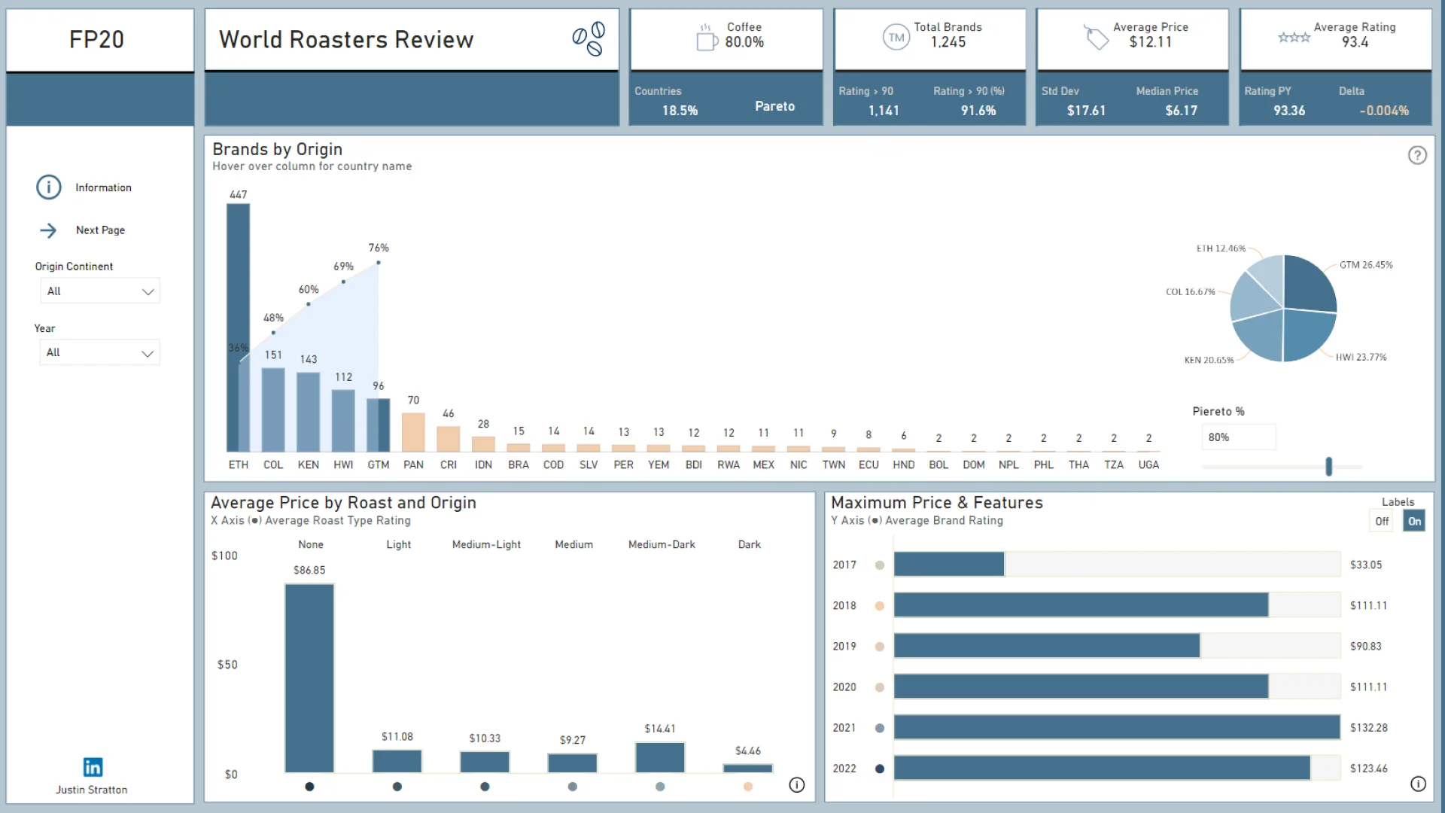Click the Medium roast $9.27 bar
The width and height of the screenshot is (1445, 813).
click(x=573, y=763)
